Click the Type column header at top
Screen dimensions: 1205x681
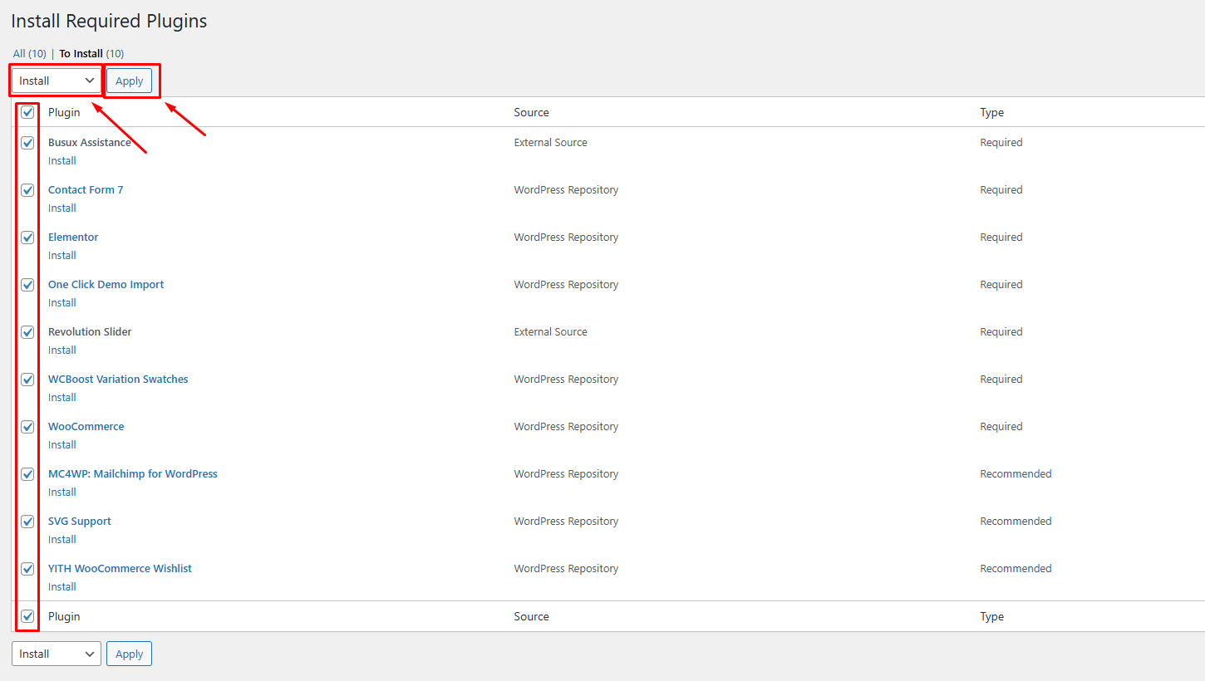pos(992,112)
